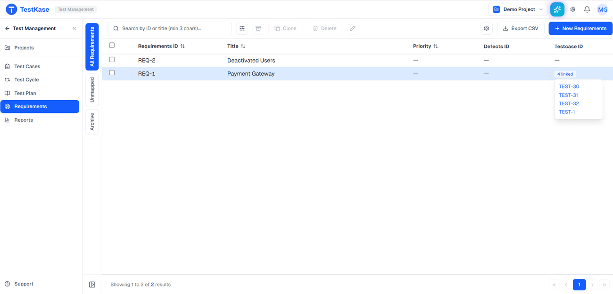Open Test Cycle in the sidebar
The width and height of the screenshot is (613, 294).
(x=40, y=80)
